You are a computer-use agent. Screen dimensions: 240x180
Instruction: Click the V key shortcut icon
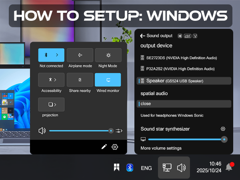[x=195, y=36]
